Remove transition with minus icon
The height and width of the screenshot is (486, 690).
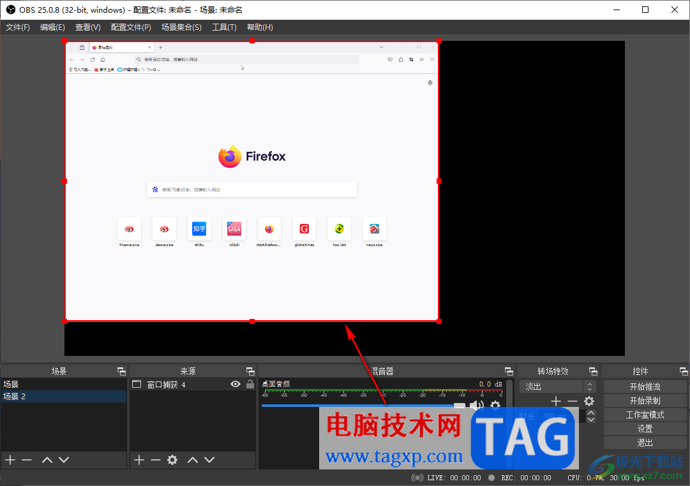coord(572,401)
